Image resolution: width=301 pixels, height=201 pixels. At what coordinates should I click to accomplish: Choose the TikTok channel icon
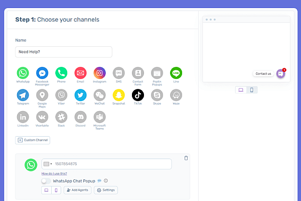coord(138,95)
